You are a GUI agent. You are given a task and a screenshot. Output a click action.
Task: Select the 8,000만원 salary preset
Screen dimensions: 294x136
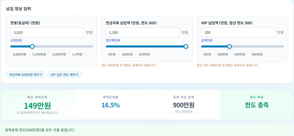(59, 54)
